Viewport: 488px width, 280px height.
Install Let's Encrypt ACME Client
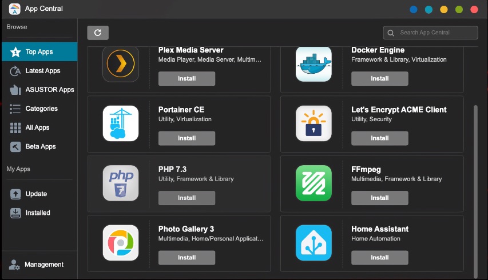pos(380,138)
